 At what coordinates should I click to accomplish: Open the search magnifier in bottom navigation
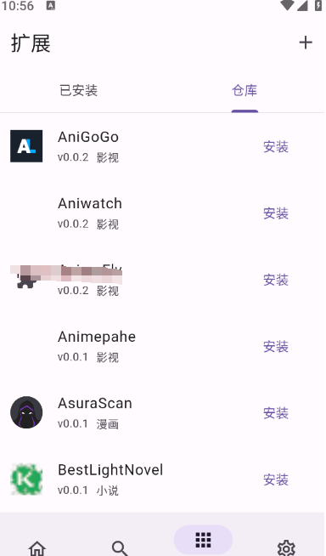(120, 548)
